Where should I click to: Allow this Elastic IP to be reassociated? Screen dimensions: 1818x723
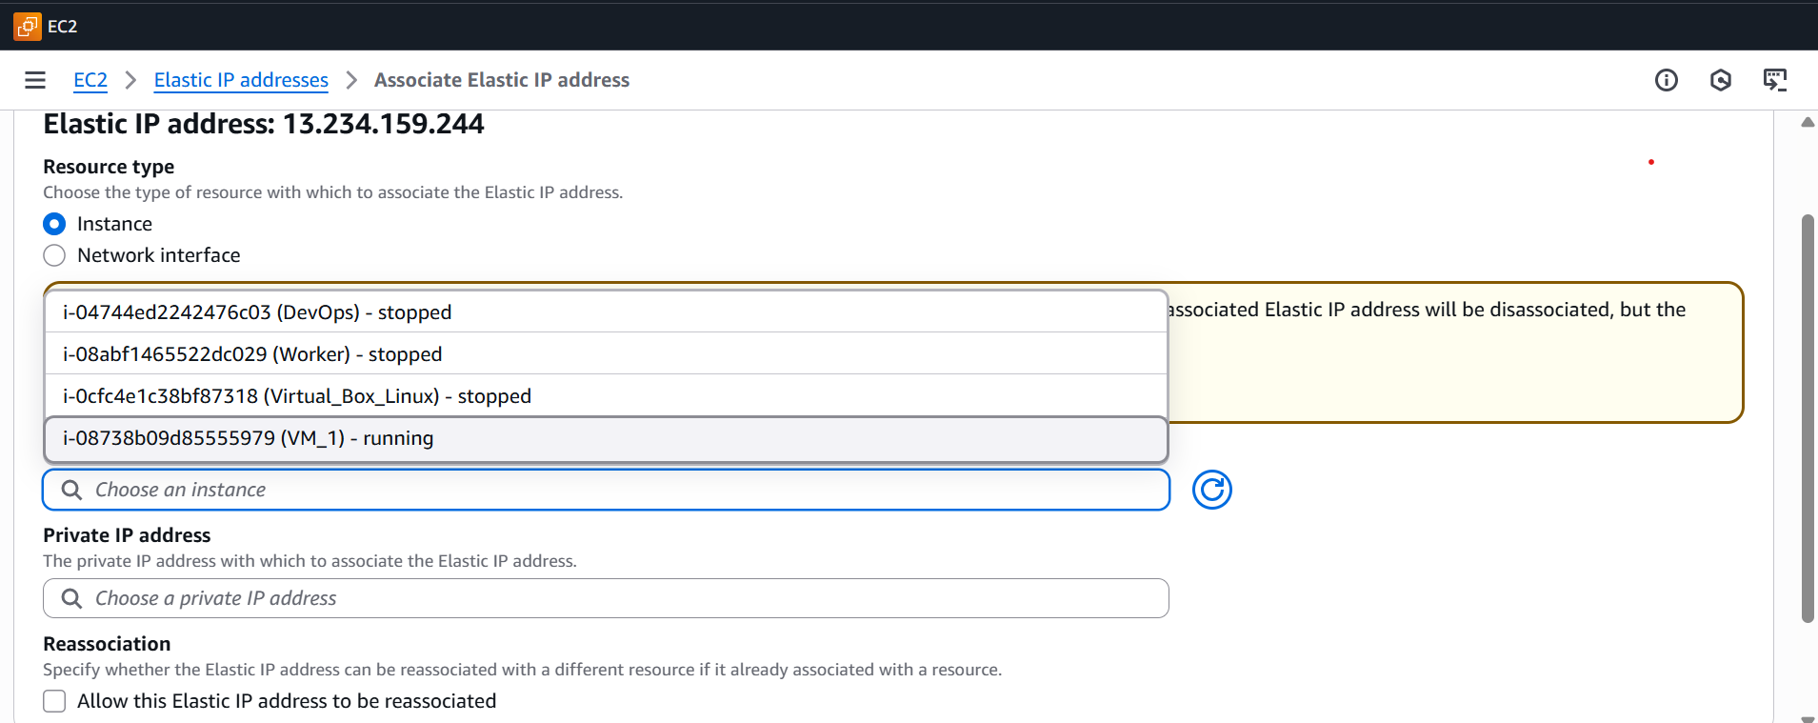54,701
